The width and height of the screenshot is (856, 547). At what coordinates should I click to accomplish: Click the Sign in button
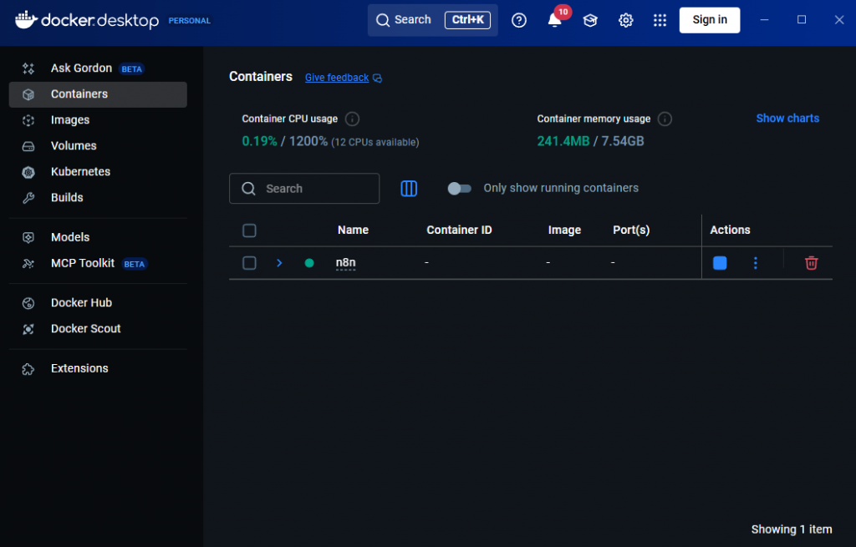tap(709, 20)
